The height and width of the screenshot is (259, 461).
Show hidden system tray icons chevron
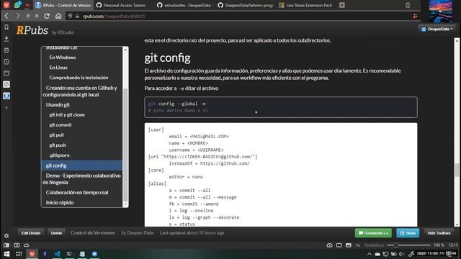click(x=370, y=254)
